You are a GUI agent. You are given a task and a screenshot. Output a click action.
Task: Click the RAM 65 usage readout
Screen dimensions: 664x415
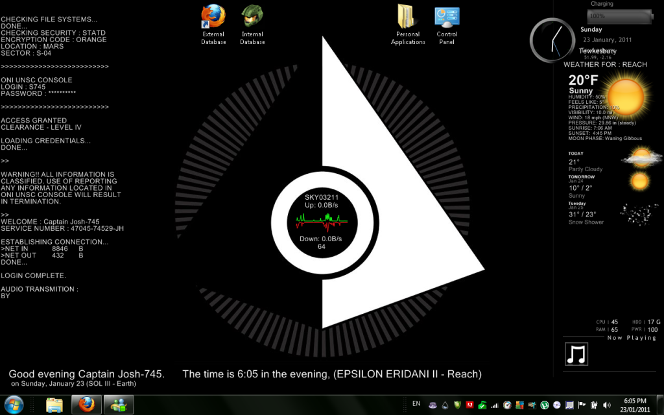(607, 329)
